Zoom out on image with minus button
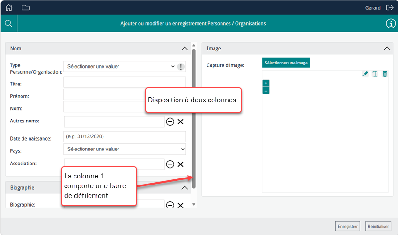This screenshot has width=399, height=235. click(266, 91)
